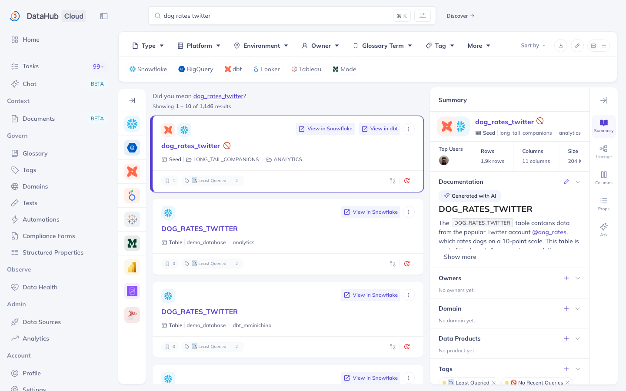
Task: Click Top Users avatar in summary
Action: pyautogui.click(x=444, y=160)
